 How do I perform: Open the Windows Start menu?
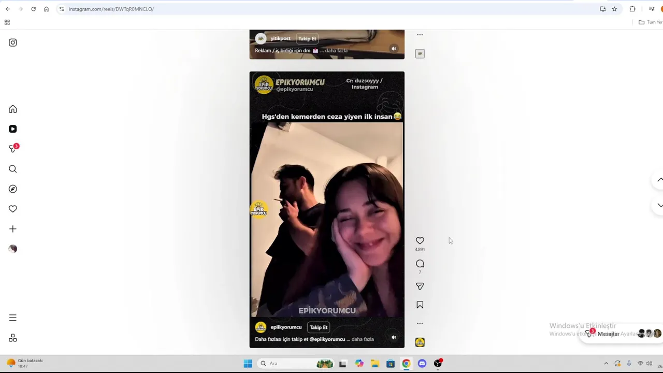coord(248,364)
